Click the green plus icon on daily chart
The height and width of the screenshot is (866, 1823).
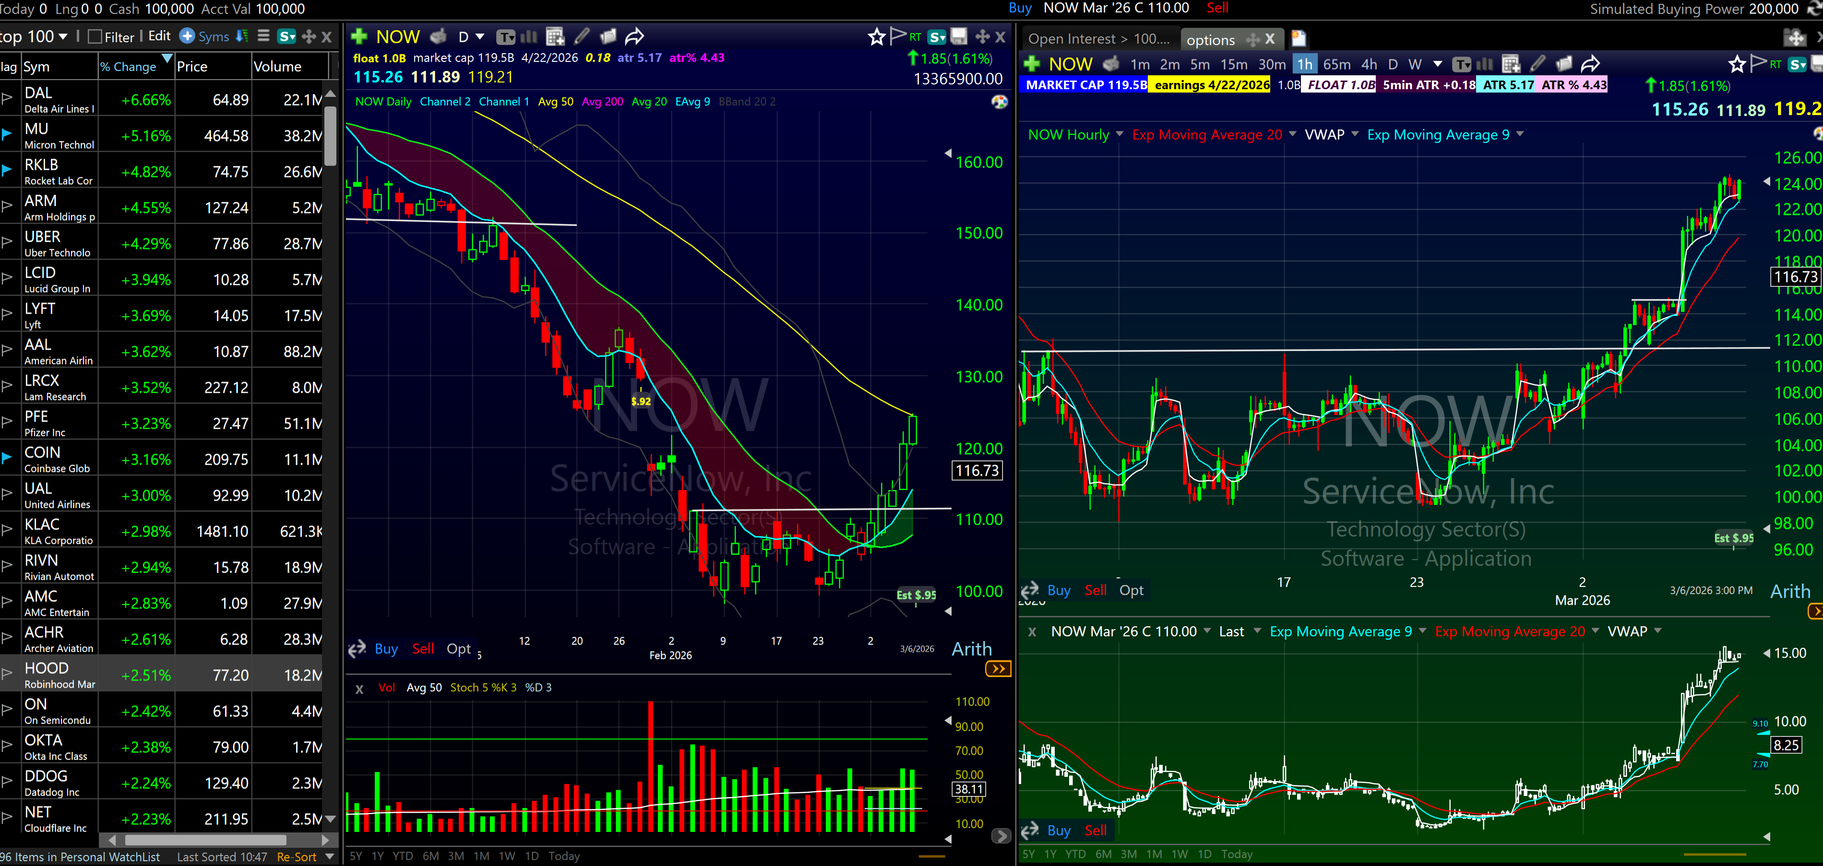pyautogui.click(x=359, y=36)
